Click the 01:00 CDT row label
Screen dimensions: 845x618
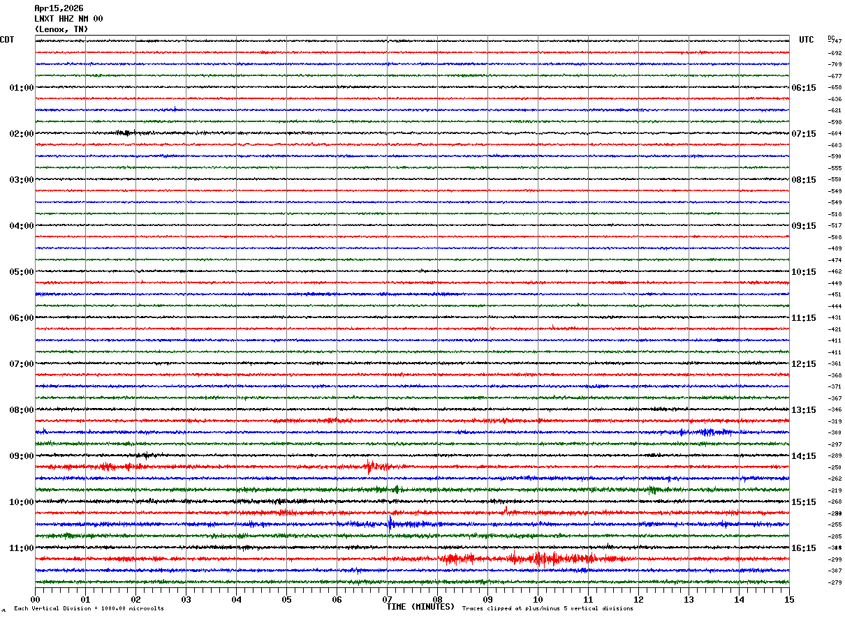[x=22, y=88]
